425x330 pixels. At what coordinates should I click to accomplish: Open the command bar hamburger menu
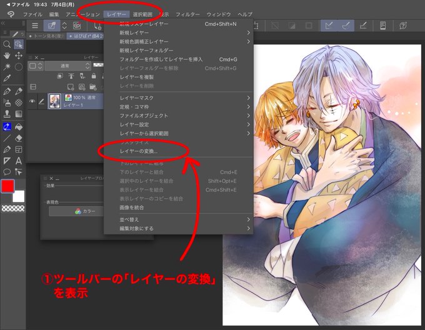(35, 26)
